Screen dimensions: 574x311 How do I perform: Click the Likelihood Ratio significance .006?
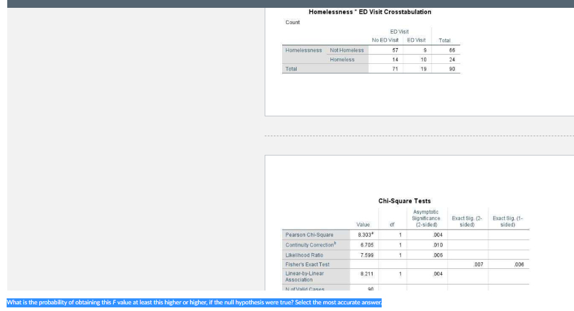[x=438, y=255]
